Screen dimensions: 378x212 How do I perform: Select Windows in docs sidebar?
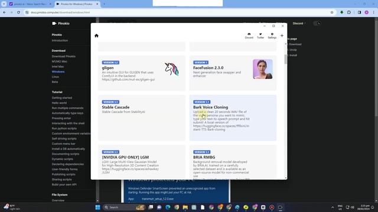coord(58,72)
